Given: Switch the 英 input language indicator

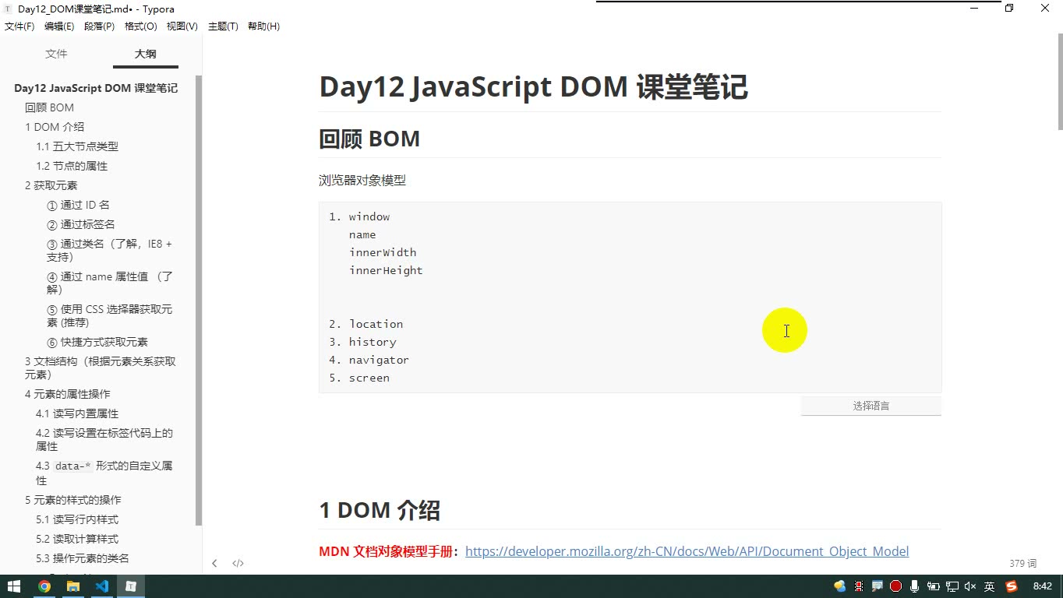Looking at the screenshot, I should coord(989,586).
